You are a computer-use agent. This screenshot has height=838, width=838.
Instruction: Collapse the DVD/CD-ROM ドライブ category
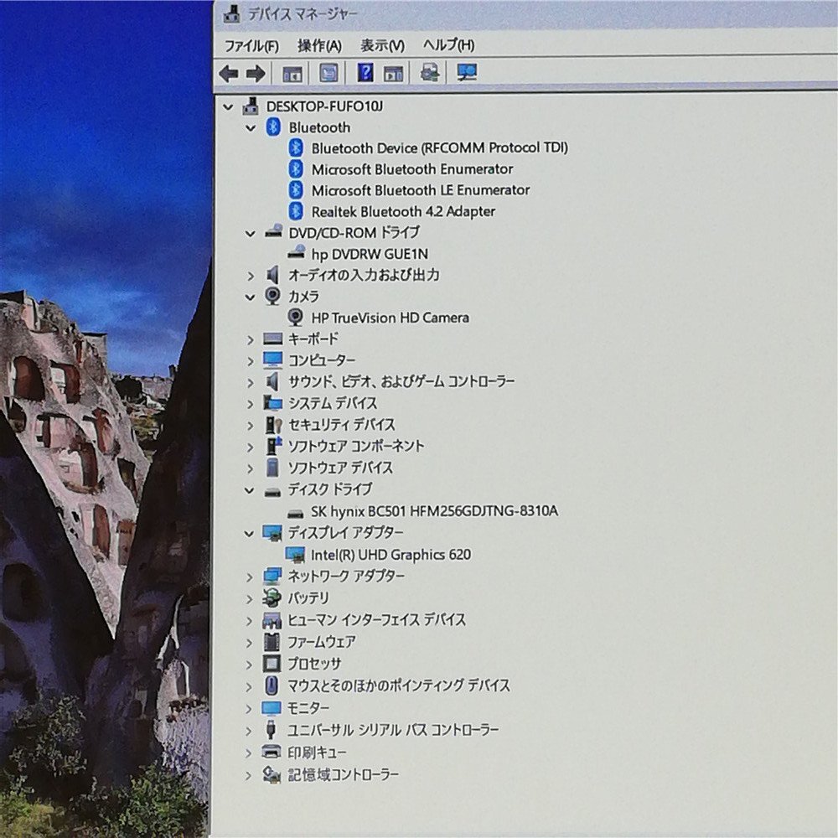point(250,233)
